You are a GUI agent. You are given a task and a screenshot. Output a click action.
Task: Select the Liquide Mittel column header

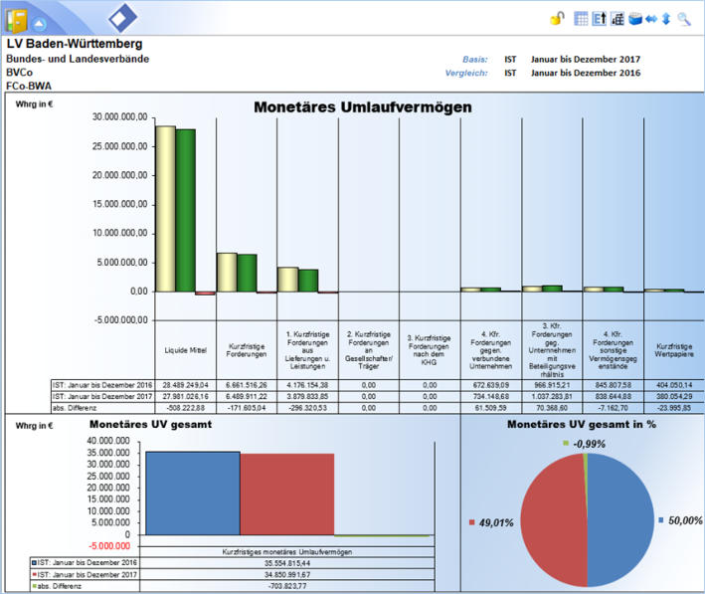pyautogui.click(x=184, y=351)
